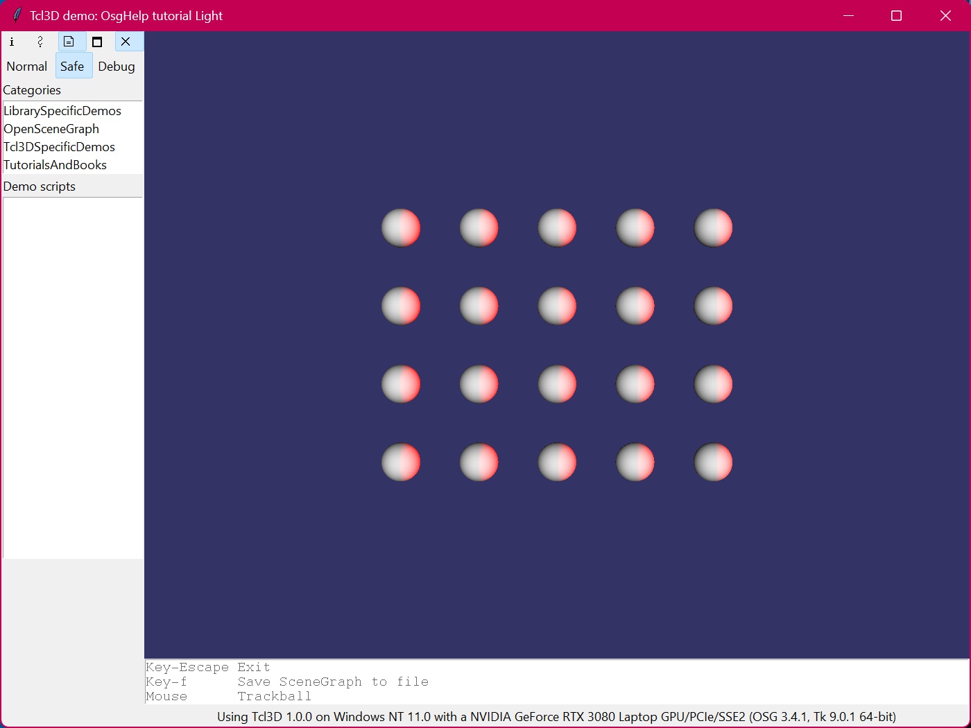Open the info 'i' icon
This screenshot has width=971, height=728.
pyautogui.click(x=12, y=42)
